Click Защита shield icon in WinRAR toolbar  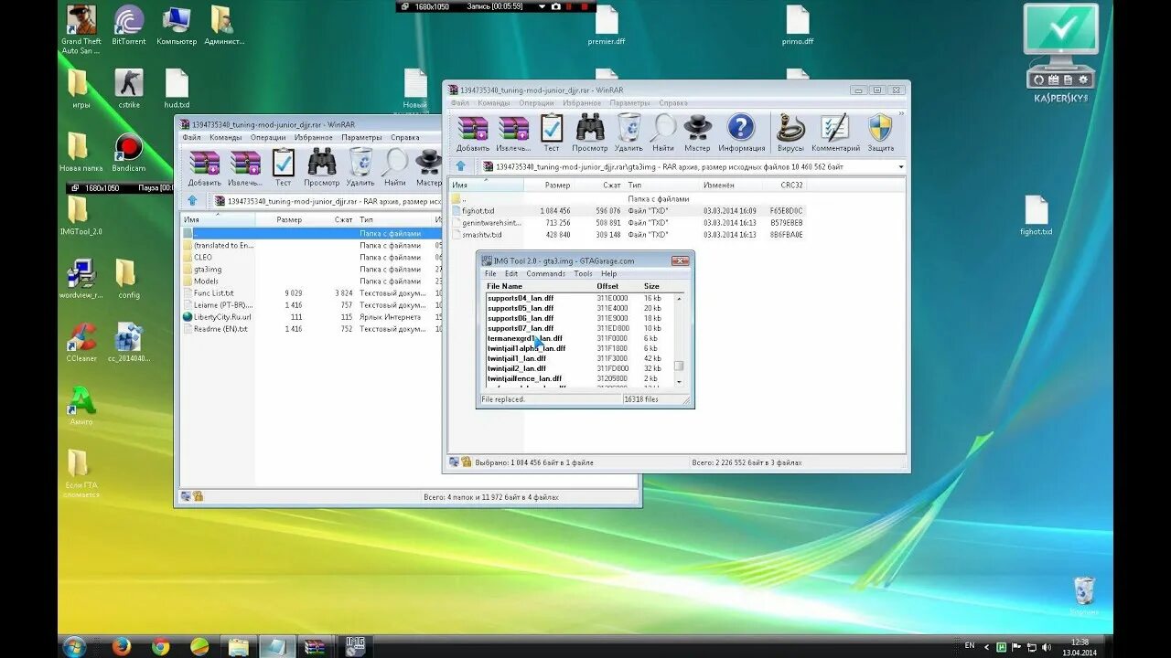[880, 133]
